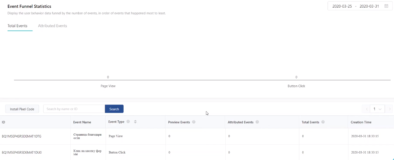This screenshot has width=394, height=160.
Task: Click the Total Events column info icon
Action: 323,122
